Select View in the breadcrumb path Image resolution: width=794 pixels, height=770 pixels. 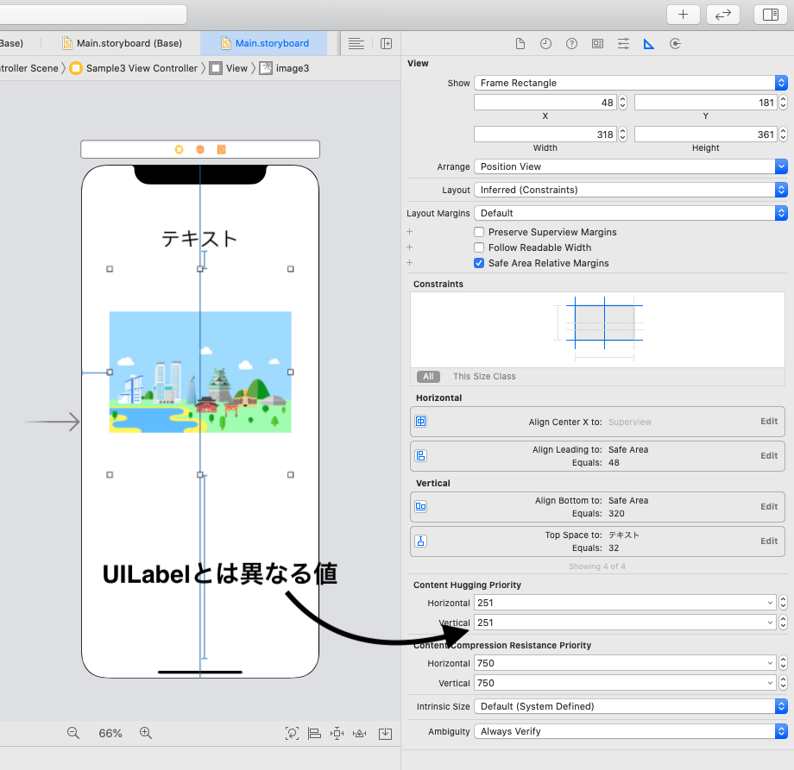tap(229, 68)
